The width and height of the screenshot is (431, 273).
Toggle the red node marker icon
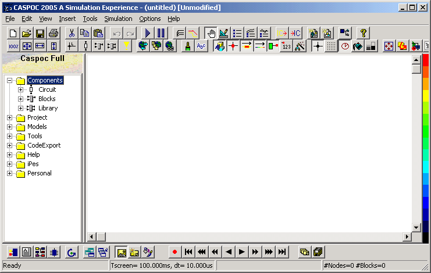pos(233,46)
